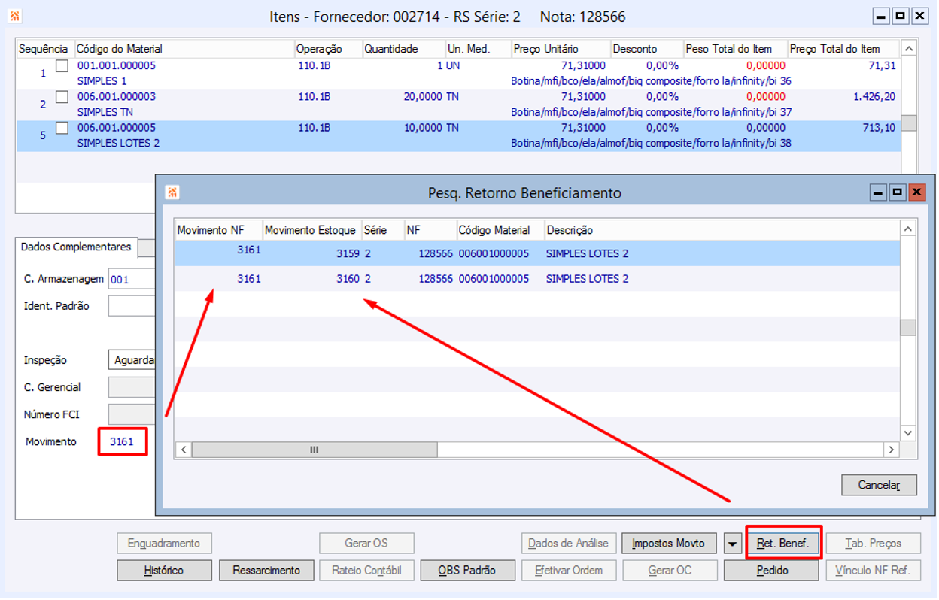Click the Cancelar button

click(879, 485)
